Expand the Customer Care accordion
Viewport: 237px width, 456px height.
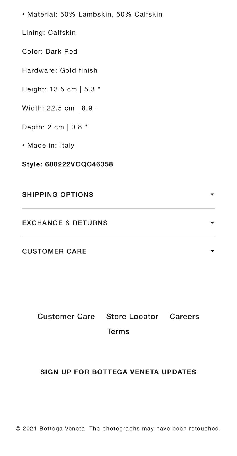[118, 251]
